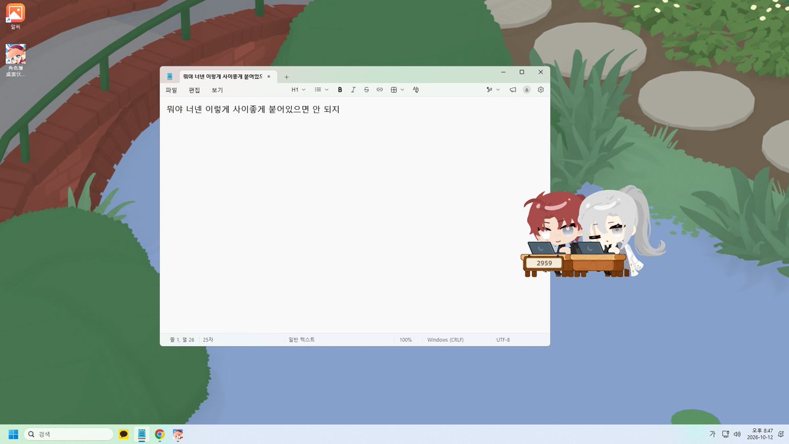Open the 파일 menu
The height and width of the screenshot is (444, 789).
click(x=172, y=90)
